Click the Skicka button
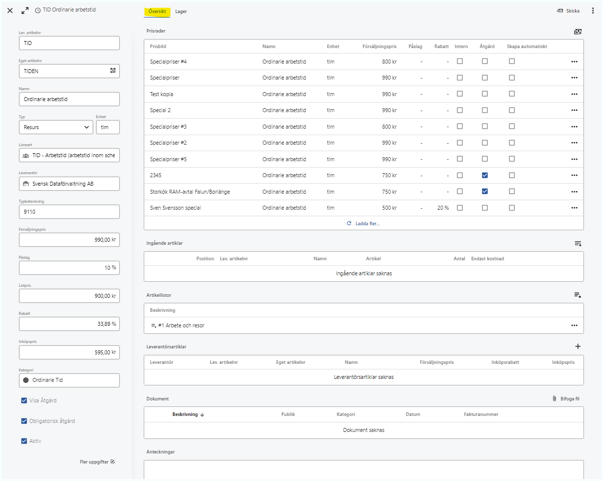 pos(568,11)
